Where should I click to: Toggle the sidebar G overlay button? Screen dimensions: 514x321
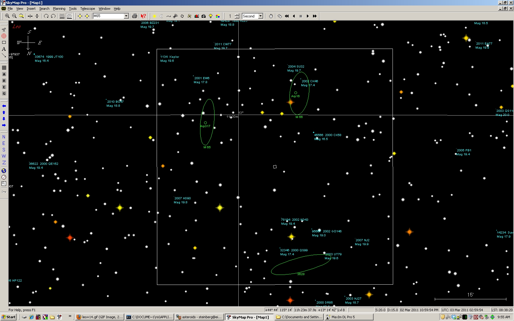(x=4, y=94)
